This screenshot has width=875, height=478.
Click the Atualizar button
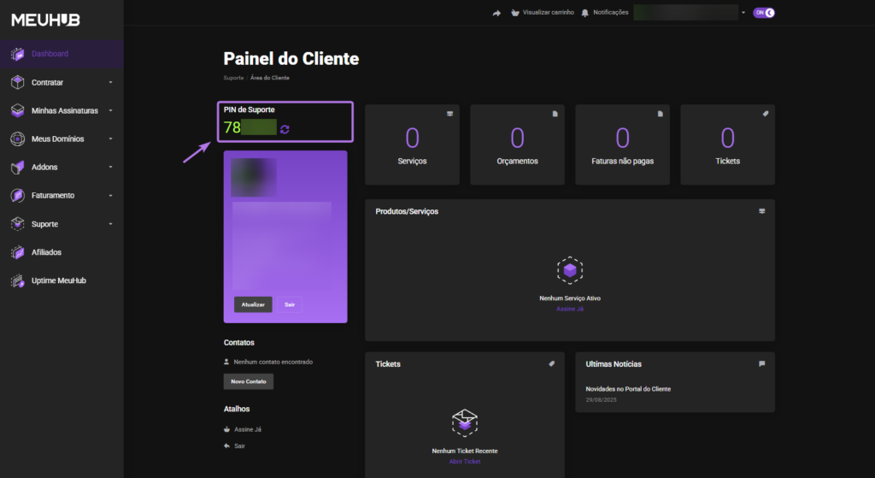(x=253, y=304)
